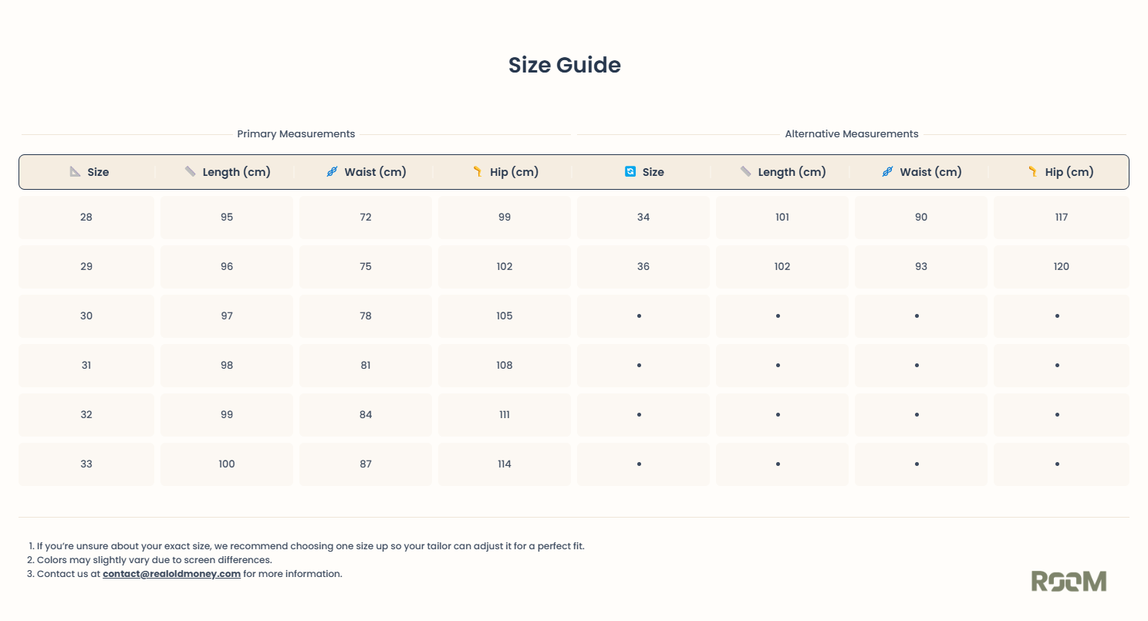The image size is (1148, 621).
Task: Select size cell 28
Action: 86,218
